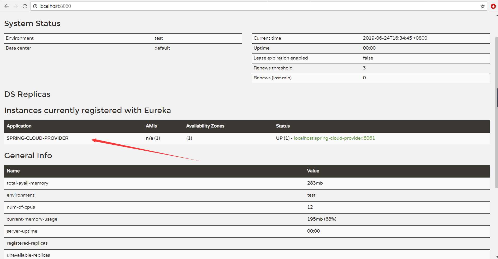The image size is (498, 259).
Task: Click the System Status heading
Action: [32, 23]
